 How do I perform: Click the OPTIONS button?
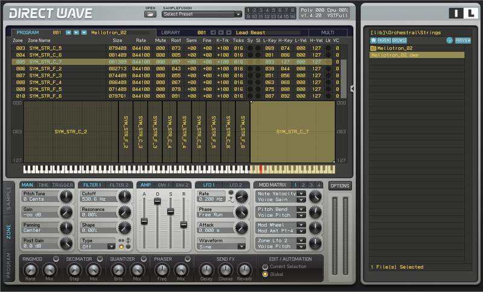[x=340, y=186]
